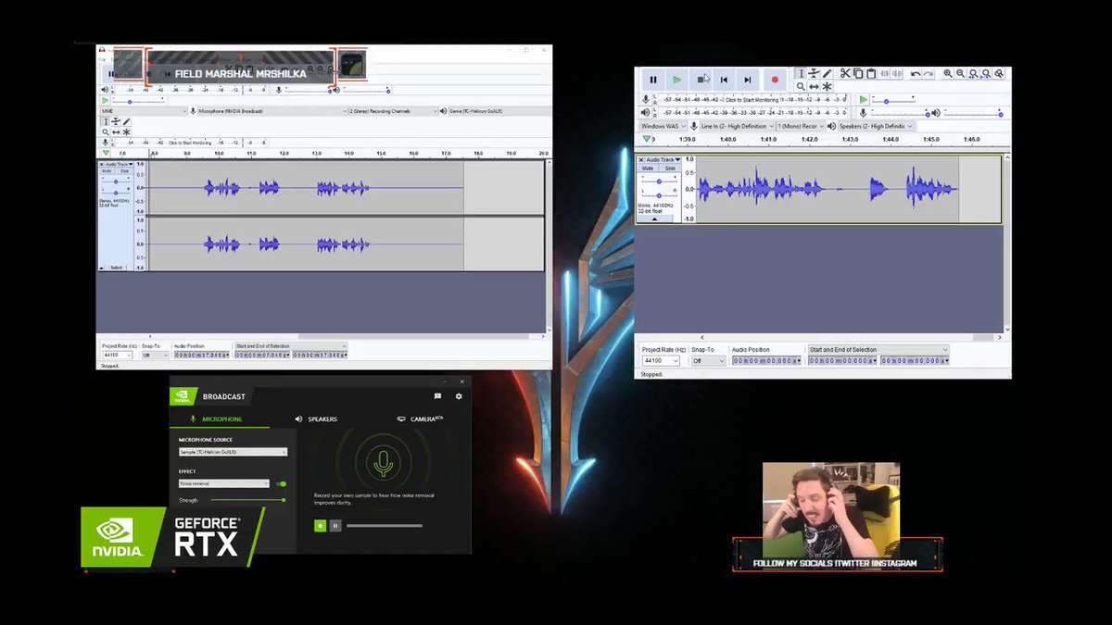Open Project Rate dropdown in left Audacity

point(117,355)
